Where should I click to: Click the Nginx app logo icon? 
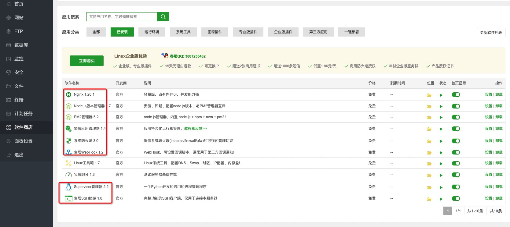[68, 95]
